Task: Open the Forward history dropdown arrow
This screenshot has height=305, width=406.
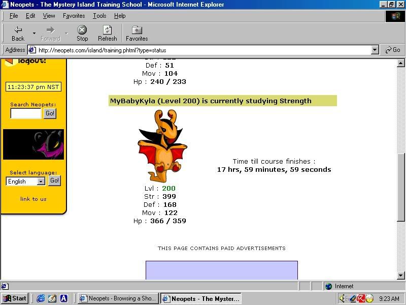Action: click(66, 34)
